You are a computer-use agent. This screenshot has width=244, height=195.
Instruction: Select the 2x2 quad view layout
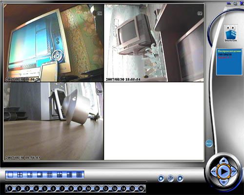20,175
